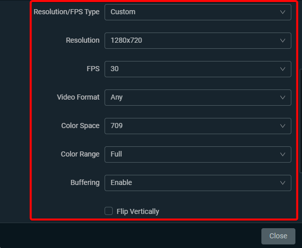Open the Resolution/FPS Type dropdown

(198, 12)
